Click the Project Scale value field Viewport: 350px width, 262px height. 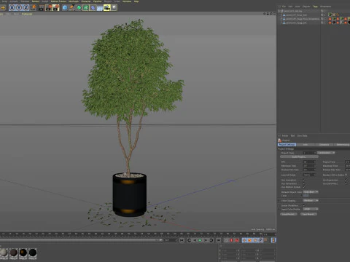[x=309, y=153]
